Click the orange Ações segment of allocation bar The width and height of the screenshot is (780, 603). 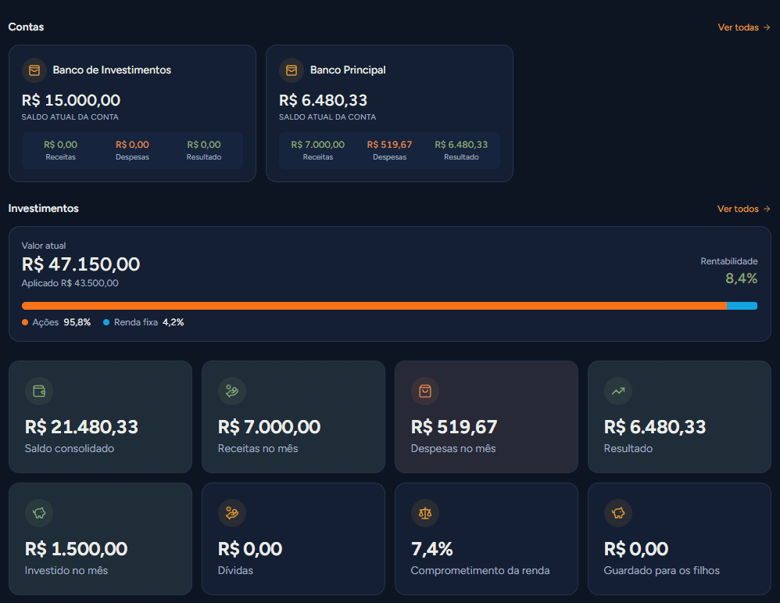click(374, 306)
